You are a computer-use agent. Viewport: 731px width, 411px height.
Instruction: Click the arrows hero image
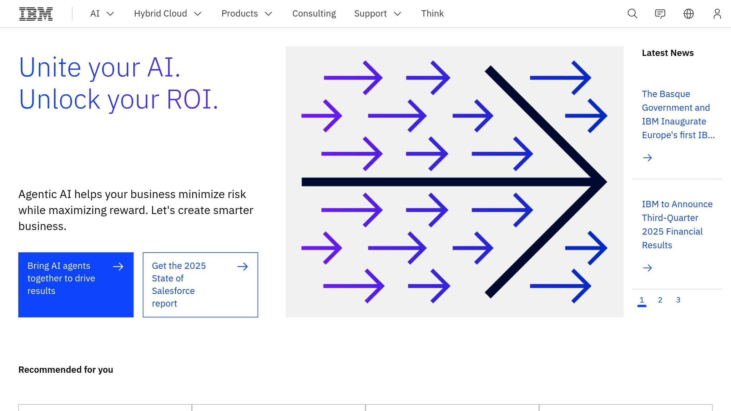[x=454, y=182]
